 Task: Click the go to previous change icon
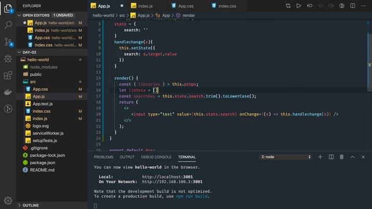(310, 6)
